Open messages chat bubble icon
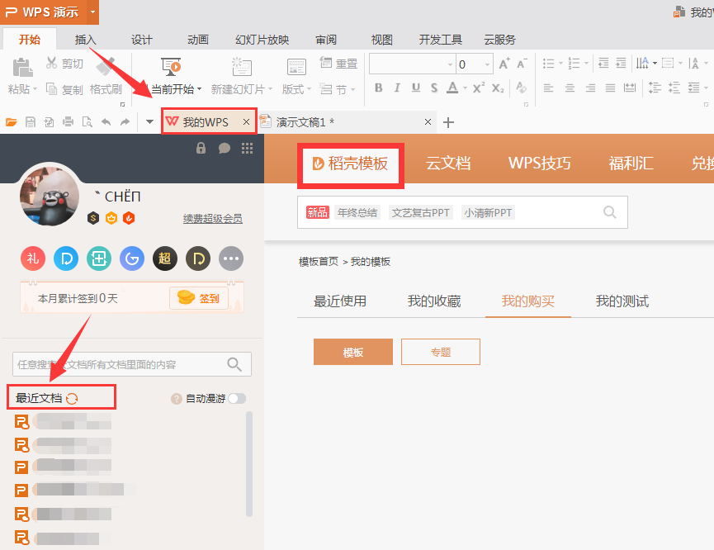Screen dimensions: 714x550 (224, 149)
